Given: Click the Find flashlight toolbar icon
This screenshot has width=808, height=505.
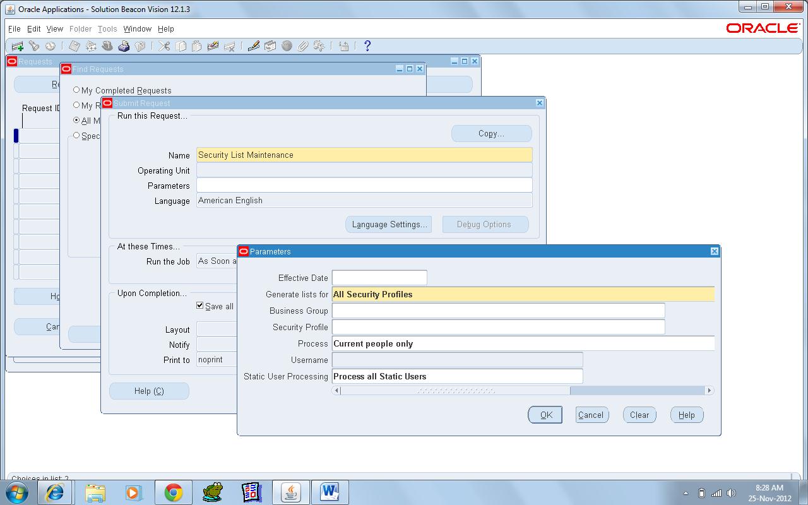Looking at the screenshot, I should click(34, 46).
